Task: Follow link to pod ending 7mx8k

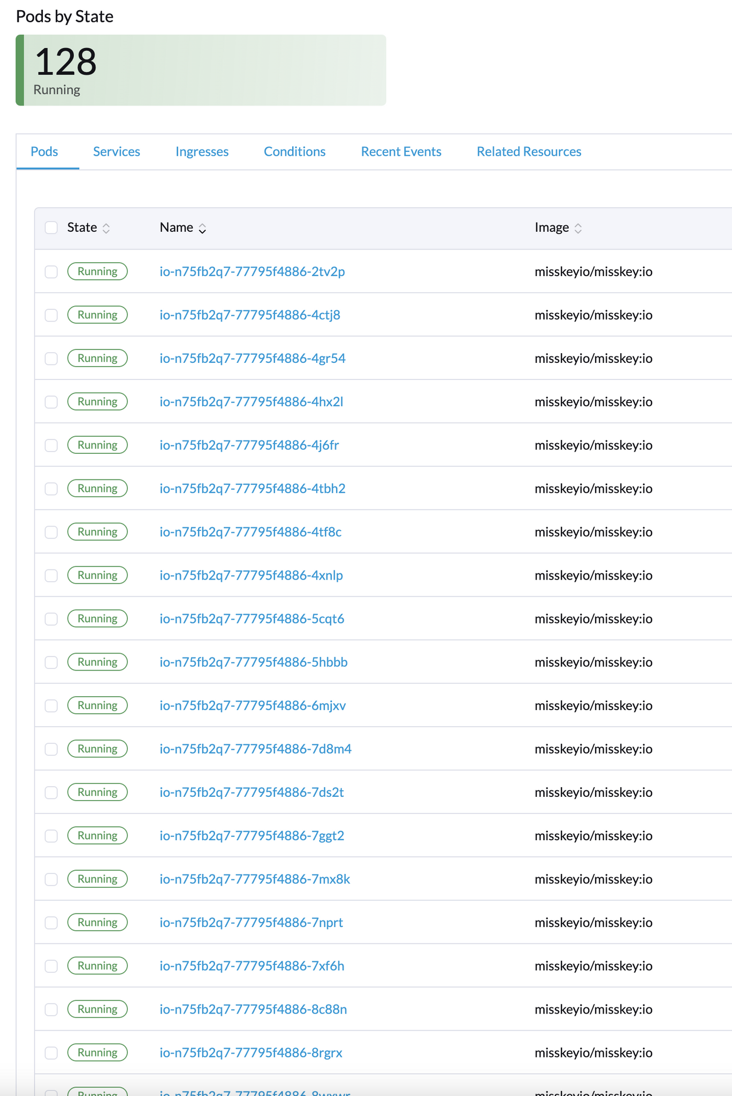Action: coord(255,879)
